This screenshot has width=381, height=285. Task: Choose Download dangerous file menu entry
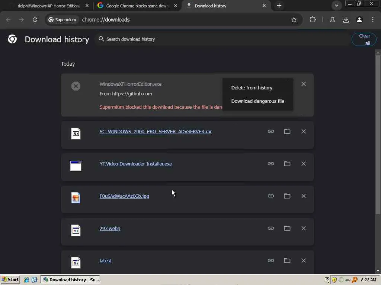coord(257,101)
